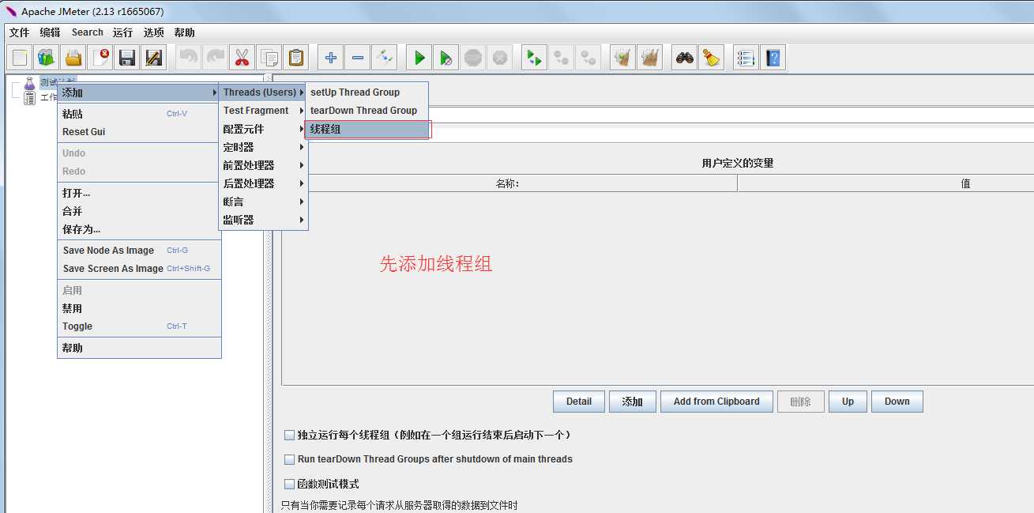1034x513 pixels.
Task: Toggle the functional test mode checkbox
Action: (289, 484)
